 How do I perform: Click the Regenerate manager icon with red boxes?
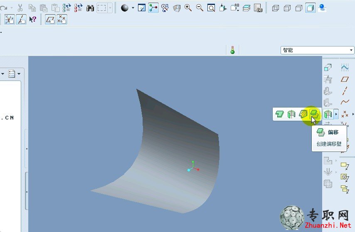point(78,8)
